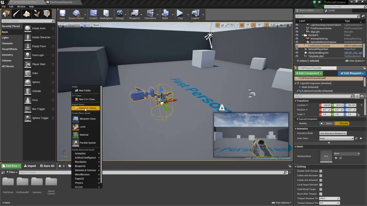Viewport: 367px width, 206px height.
Task: Click the Point Light icon
Action: click(28, 55)
